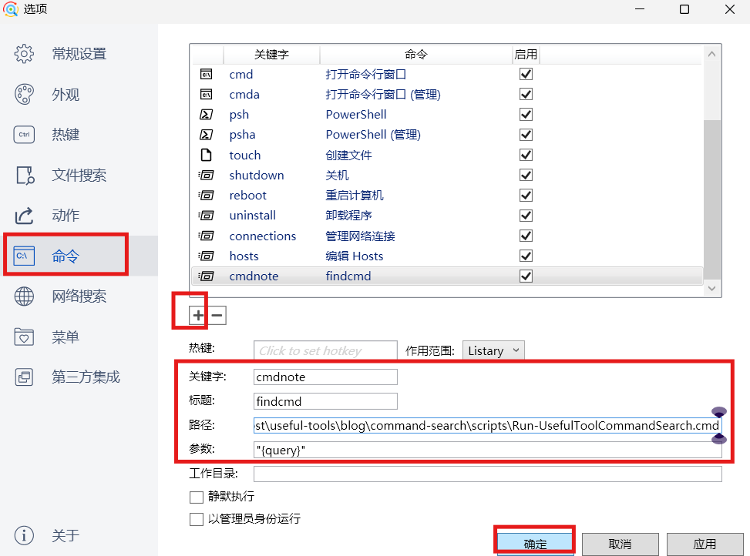Viewport: 750px width, 556px height.
Task: Toggle the shutdown command checkbox
Action: [526, 176]
